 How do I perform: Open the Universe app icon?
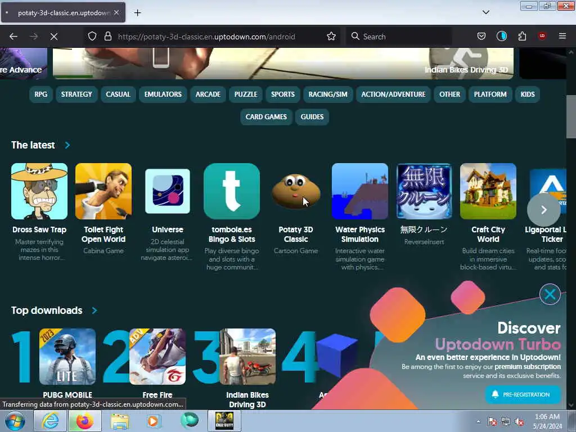pyautogui.click(x=168, y=191)
